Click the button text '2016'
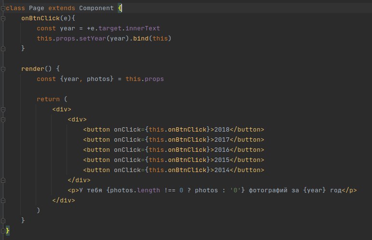Image resolution: width=372 pixels, height=240 pixels. click(222, 150)
